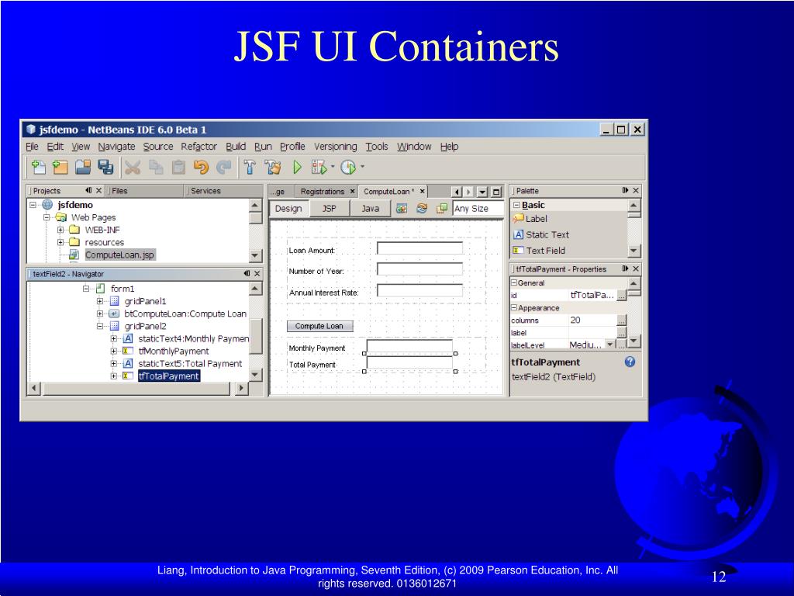Select the Design view button
The image size is (794, 596).
288,208
